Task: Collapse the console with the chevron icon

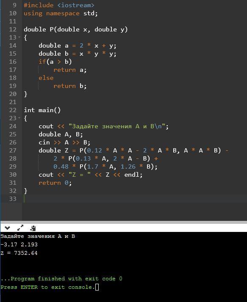Action: pos(7,228)
